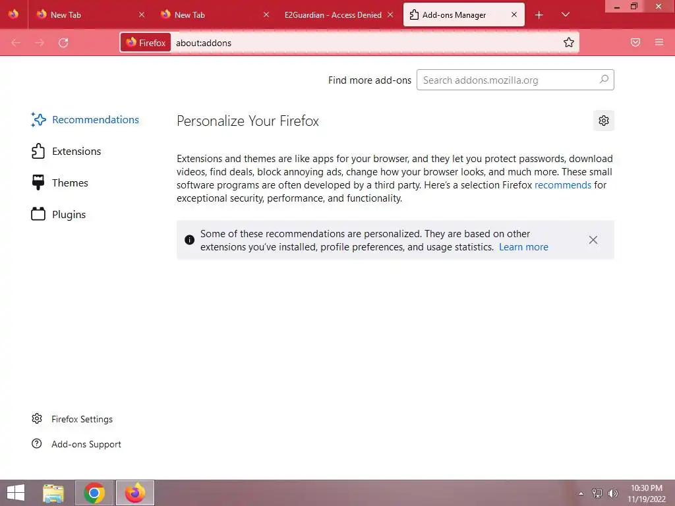Click the Plugins block icon
This screenshot has height=506, width=675.
click(x=38, y=214)
